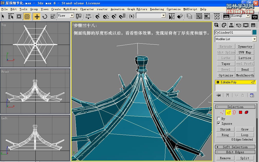Viewport: 259px width, 162px height.
Task: Toggle the 3D Snaps button
Action: click(97, 16)
